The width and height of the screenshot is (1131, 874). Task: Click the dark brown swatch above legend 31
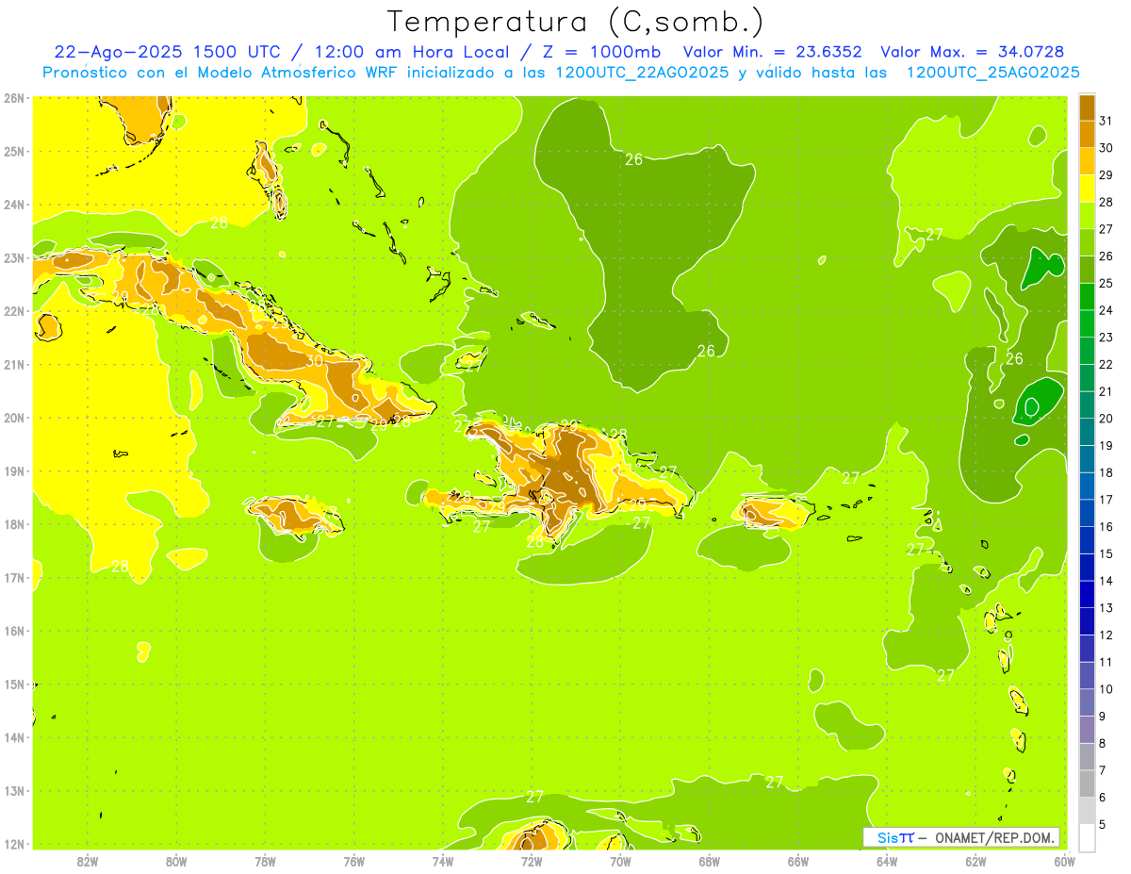click(1087, 108)
